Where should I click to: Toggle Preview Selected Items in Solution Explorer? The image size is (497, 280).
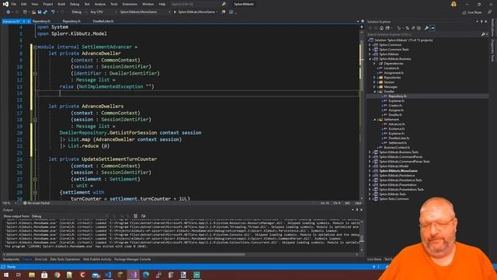click(433, 28)
